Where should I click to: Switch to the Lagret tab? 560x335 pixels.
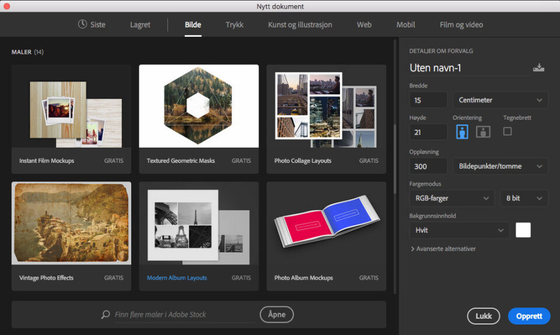(140, 25)
